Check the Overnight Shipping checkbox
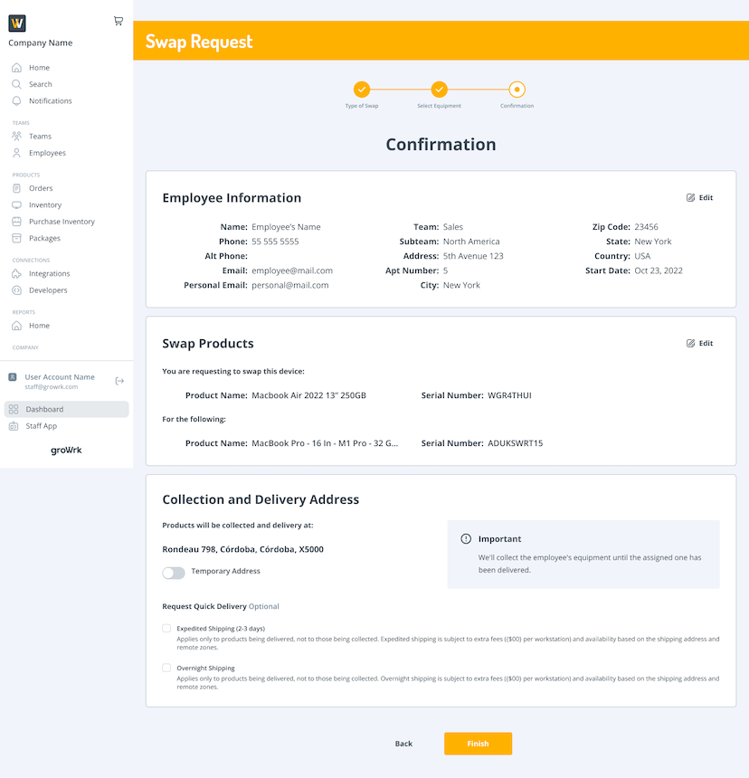This screenshot has height=778, width=749. 166,668
